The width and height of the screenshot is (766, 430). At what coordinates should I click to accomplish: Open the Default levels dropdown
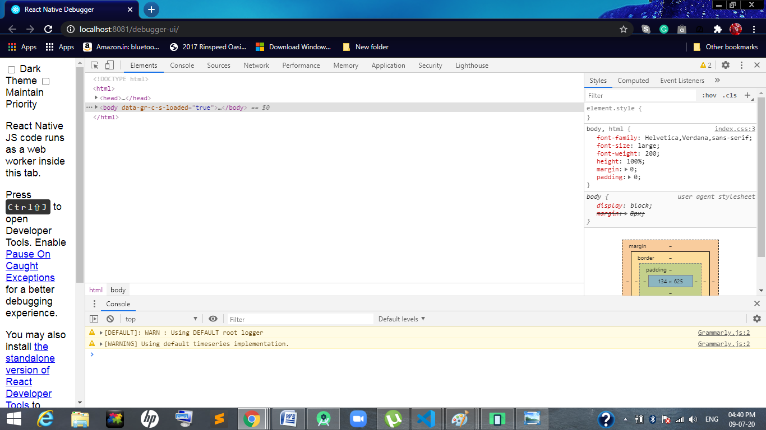coord(402,319)
